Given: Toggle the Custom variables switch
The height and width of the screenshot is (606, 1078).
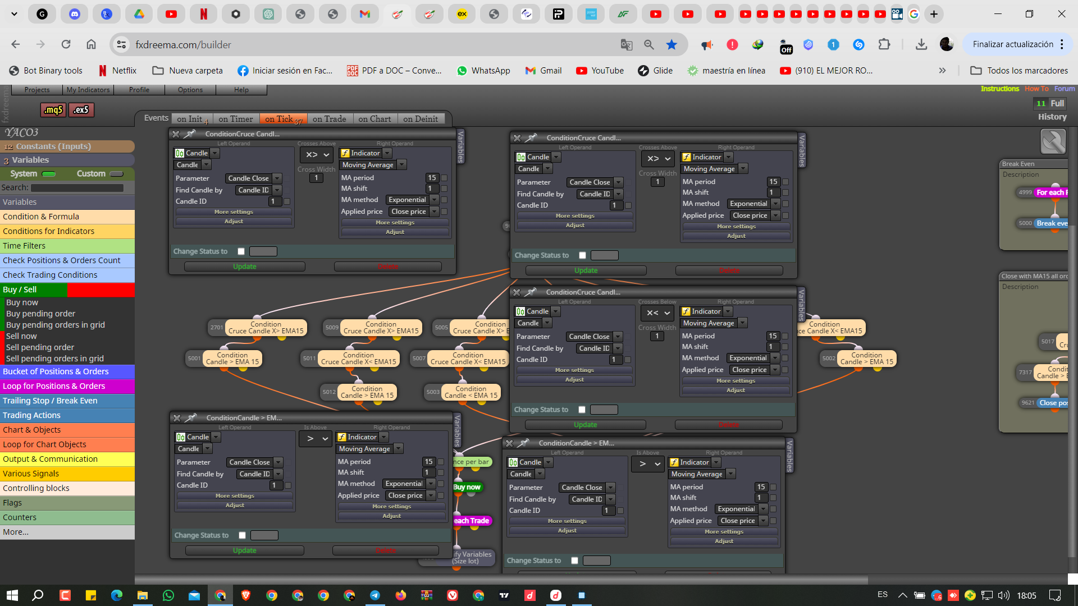Looking at the screenshot, I should 117,174.
